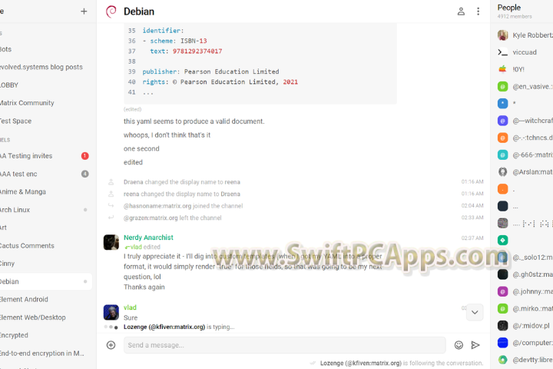The image size is (553, 369).
Task: Click the viccuad member name
Action: click(x=525, y=52)
